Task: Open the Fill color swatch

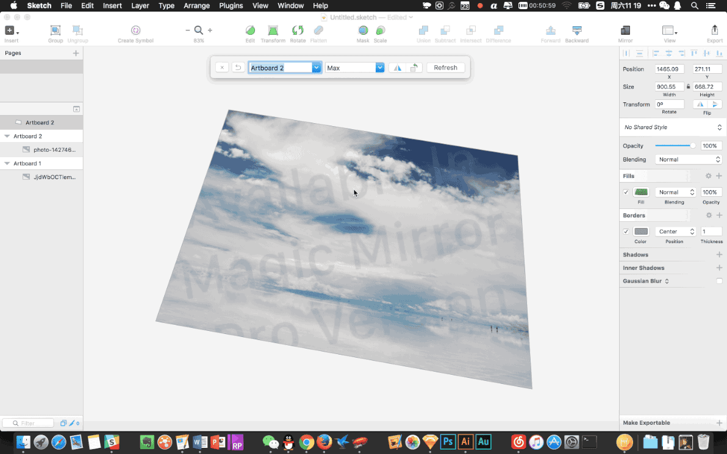Action: click(x=641, y=192)
